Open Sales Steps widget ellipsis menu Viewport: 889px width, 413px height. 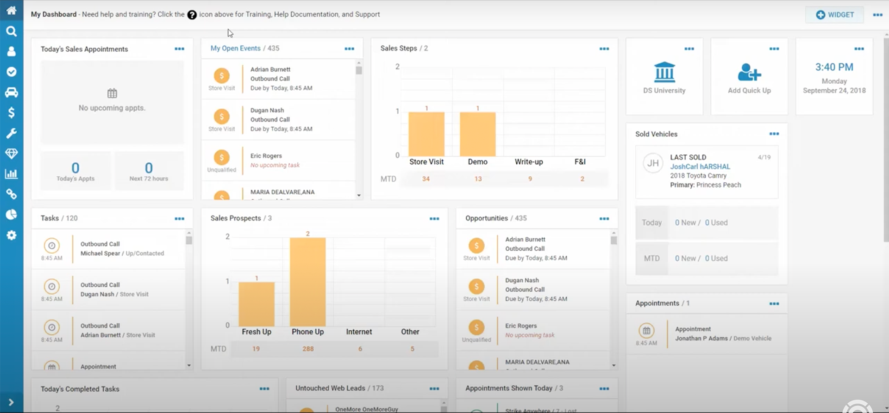pos(604,49)
